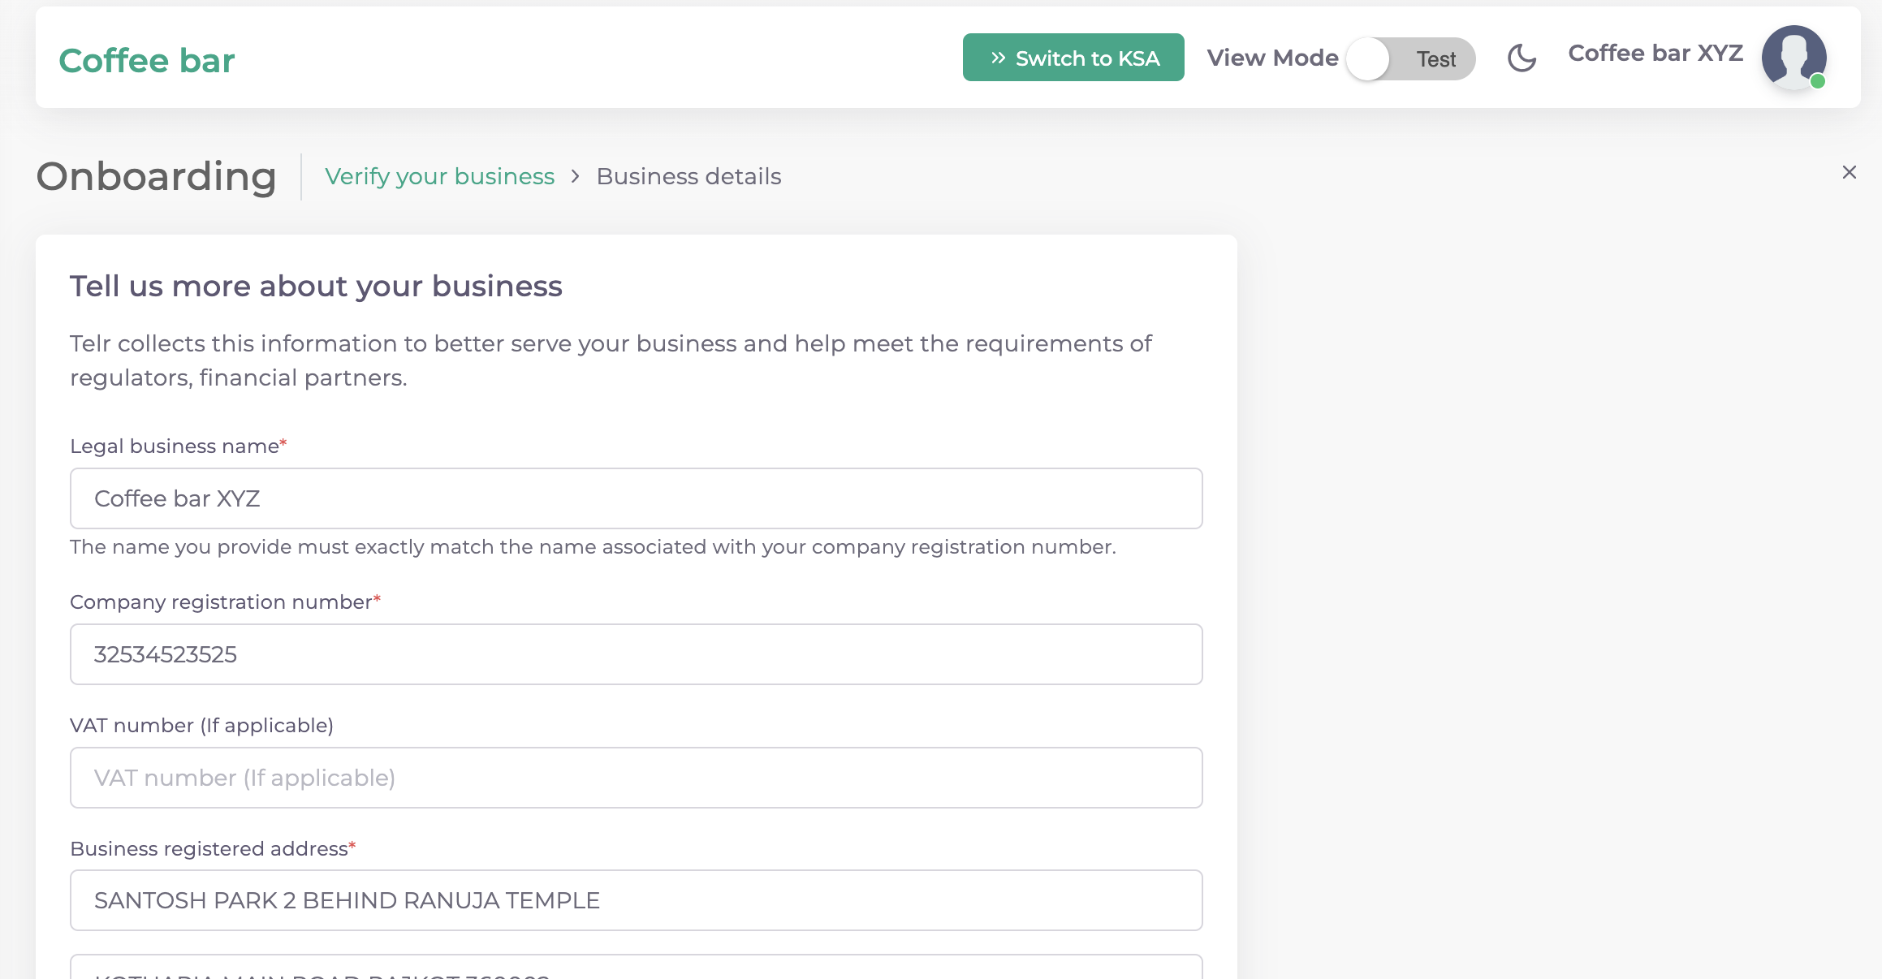Close the onboarding page with X
The height and width of the screenshot is (979, 1882).
pyautogui.click(x=1849, y=172)
